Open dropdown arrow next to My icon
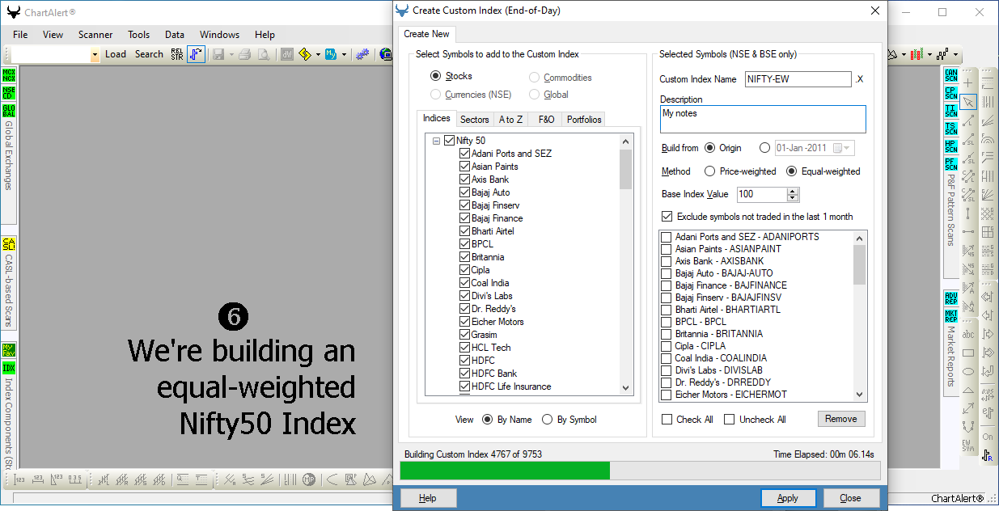Image resolution: width=999 pixels, height=511 pixels. [344, 54]
